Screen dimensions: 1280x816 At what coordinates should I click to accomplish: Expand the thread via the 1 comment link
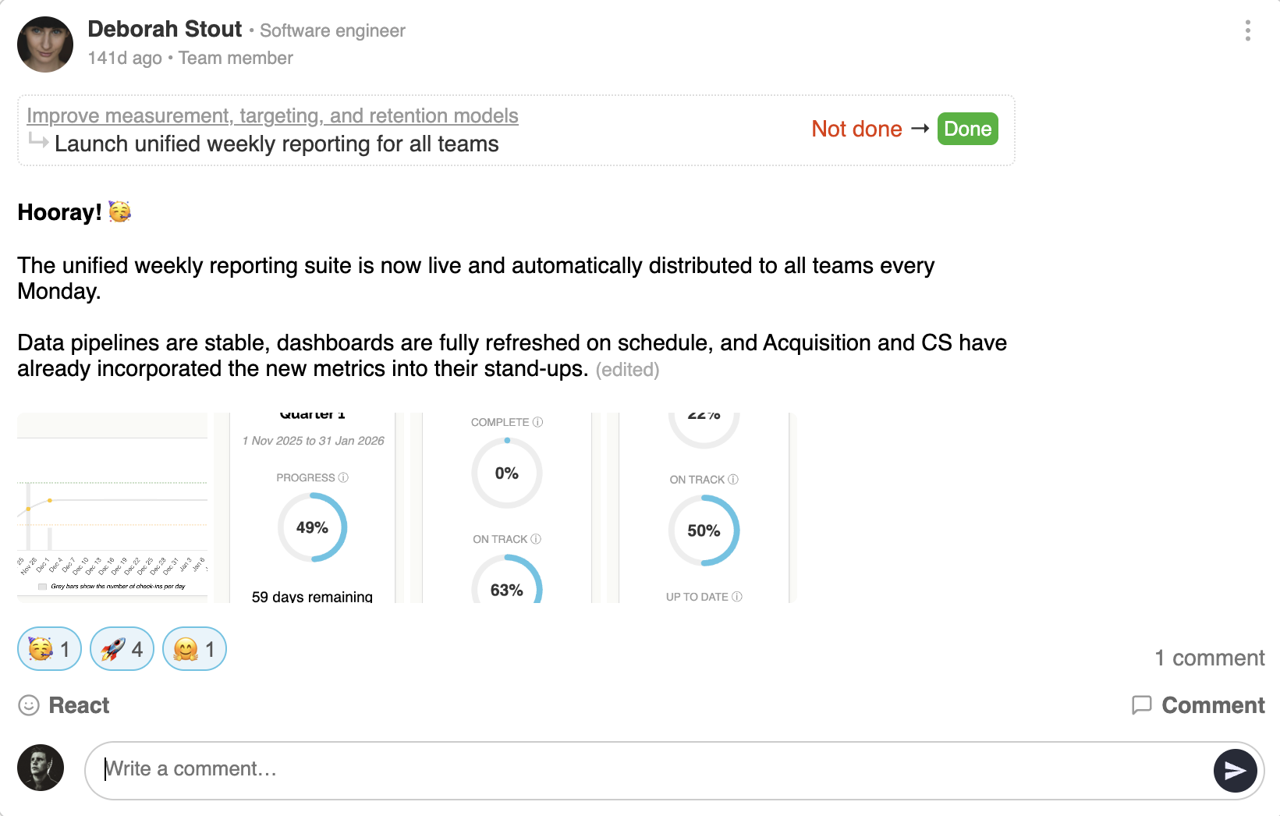pos(1210,658)
